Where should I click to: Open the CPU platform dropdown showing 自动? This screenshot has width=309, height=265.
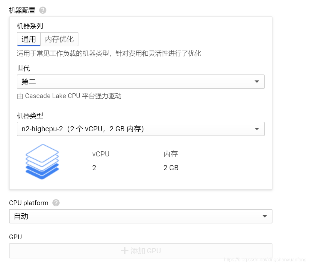pos(141,216)
